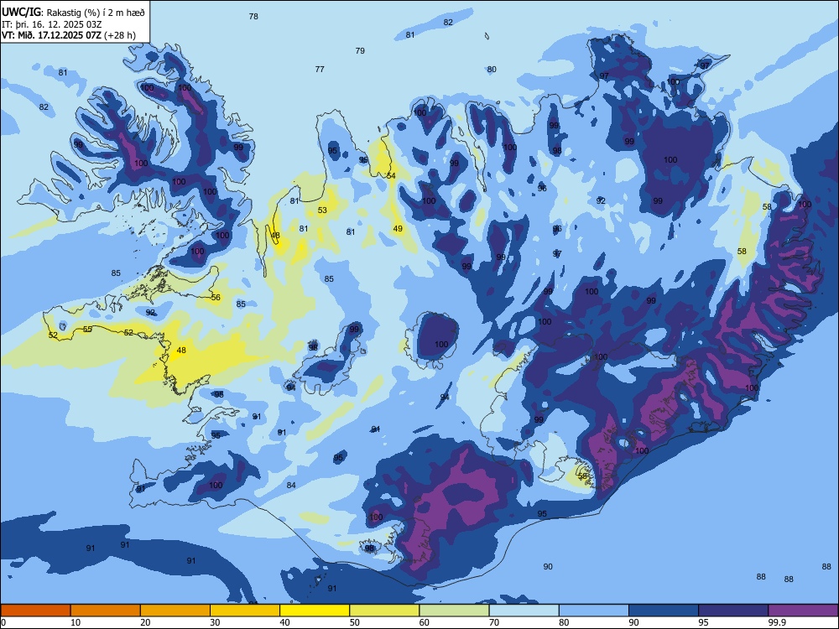Click the legend label '0'
This screenshot has width=839, height=629.
tap(3, 622)
